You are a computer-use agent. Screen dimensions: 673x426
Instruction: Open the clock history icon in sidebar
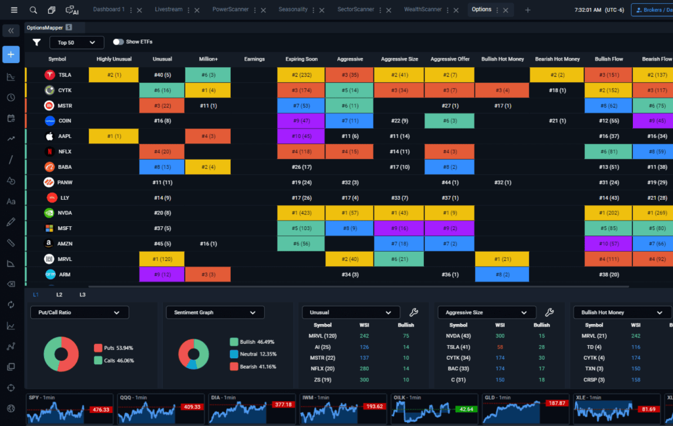[11, 97]
